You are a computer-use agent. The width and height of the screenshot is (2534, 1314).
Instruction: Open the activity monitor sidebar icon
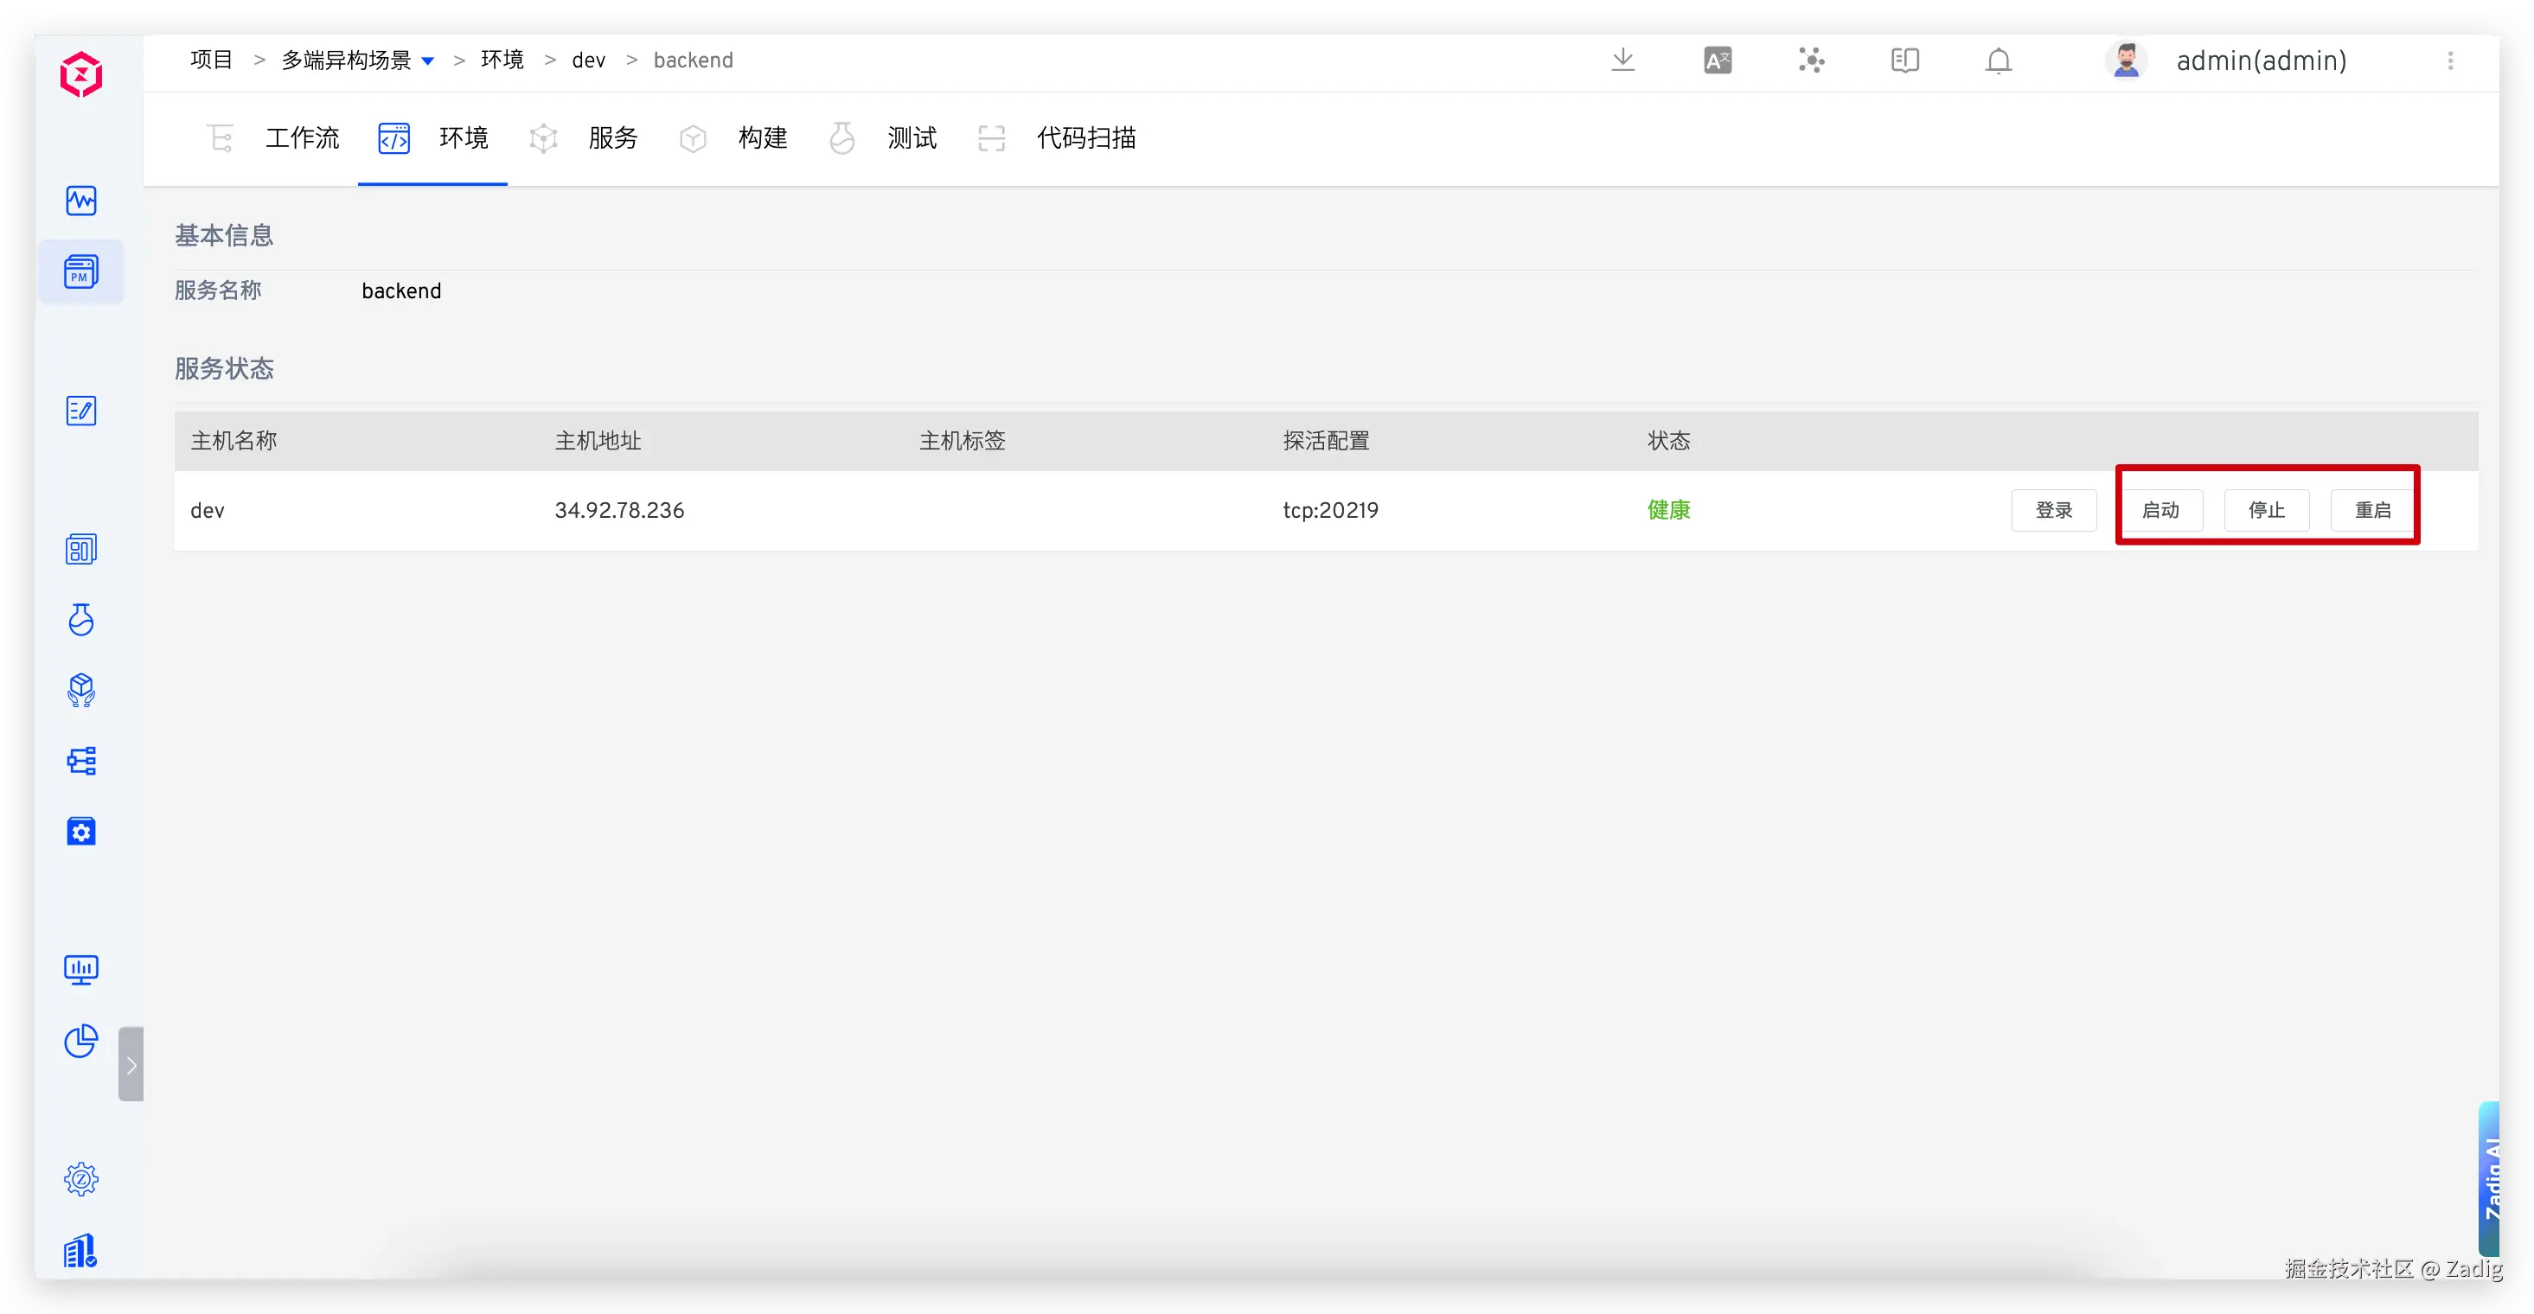click(x=80, y=201)
